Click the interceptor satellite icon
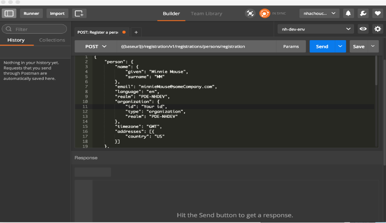The width and height of the screenshot is (386, 223). (250, 14)
